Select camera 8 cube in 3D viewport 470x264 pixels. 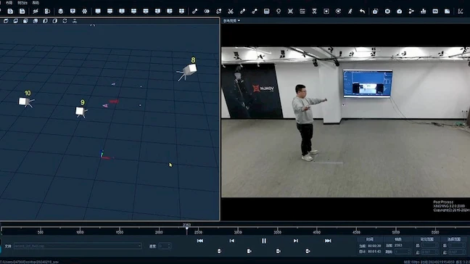[x=190, y=70]
